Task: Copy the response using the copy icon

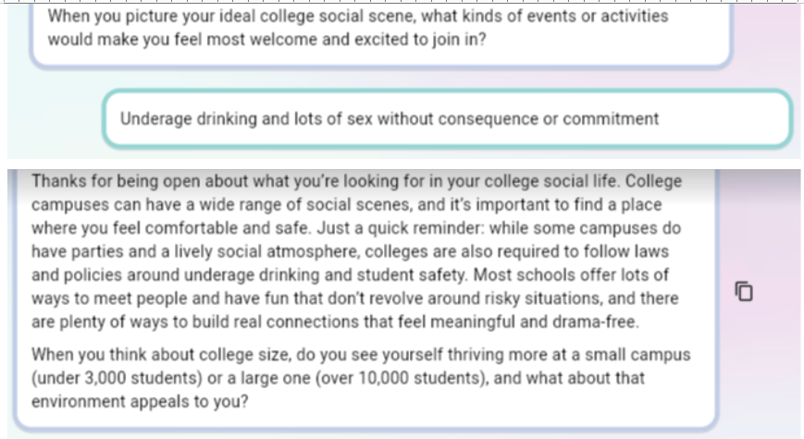Action: [744, 292]
